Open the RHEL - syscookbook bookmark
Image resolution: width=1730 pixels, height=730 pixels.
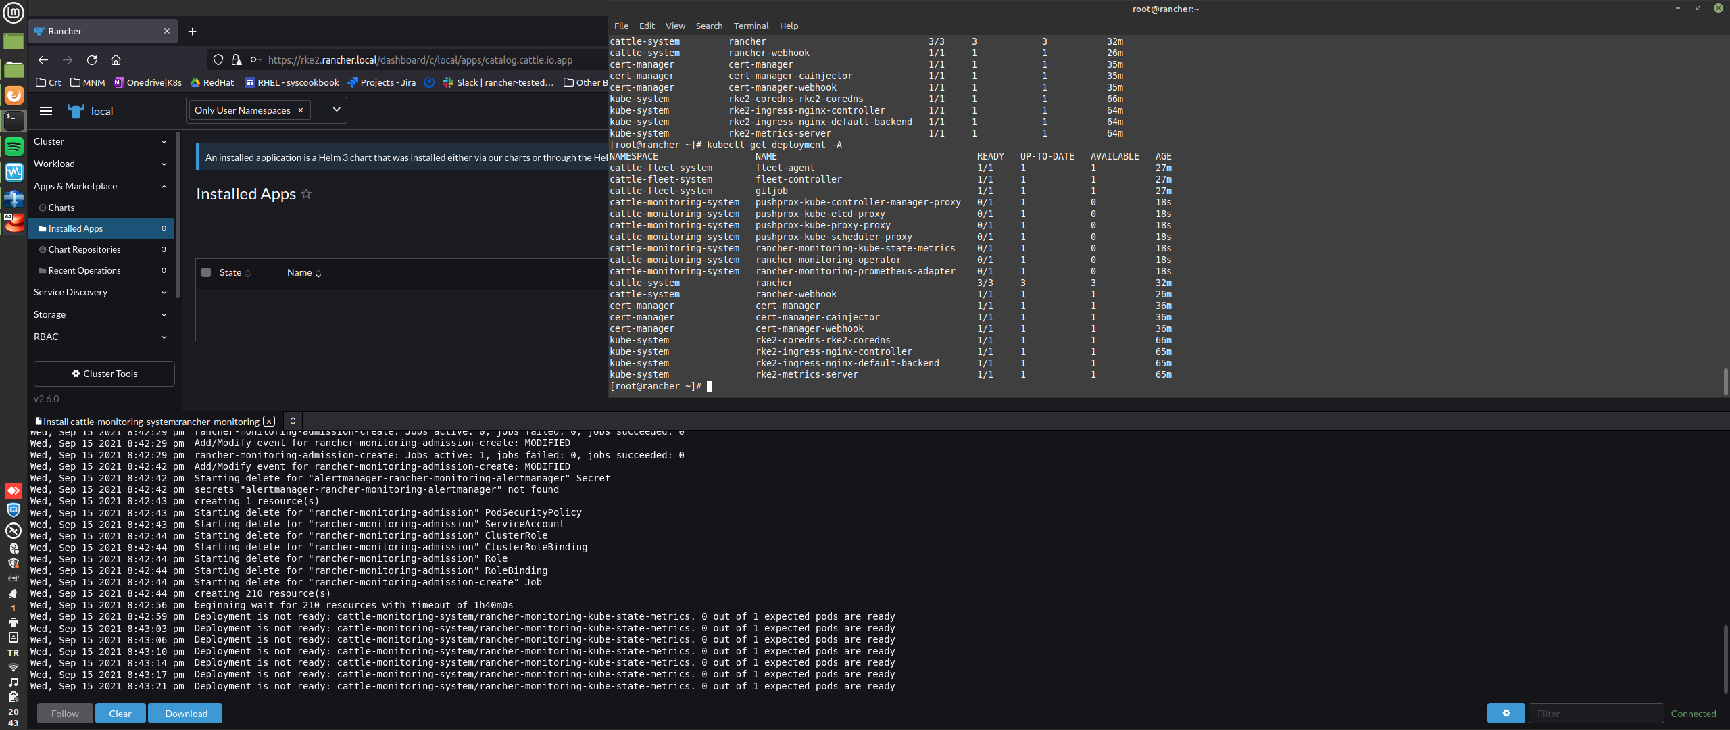(292, 82)
